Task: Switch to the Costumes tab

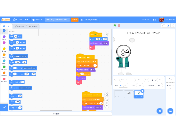Action: point(19,26)
